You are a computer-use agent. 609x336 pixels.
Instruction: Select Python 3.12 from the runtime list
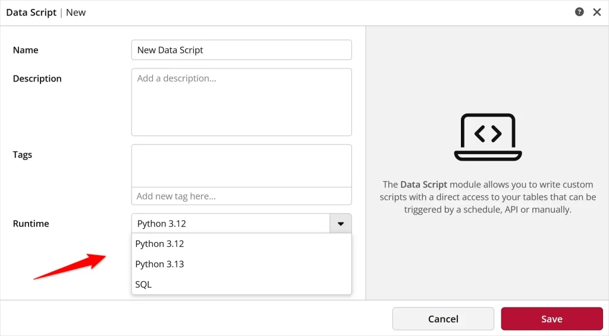coord(241,244)
